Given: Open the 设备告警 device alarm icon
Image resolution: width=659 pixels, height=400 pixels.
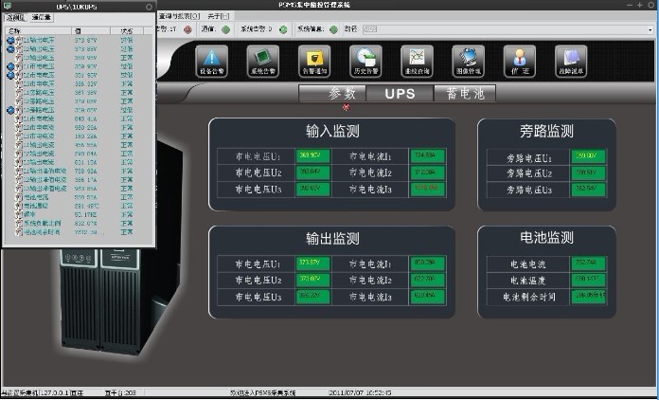Looking at the screenshot, I should 210,62.
